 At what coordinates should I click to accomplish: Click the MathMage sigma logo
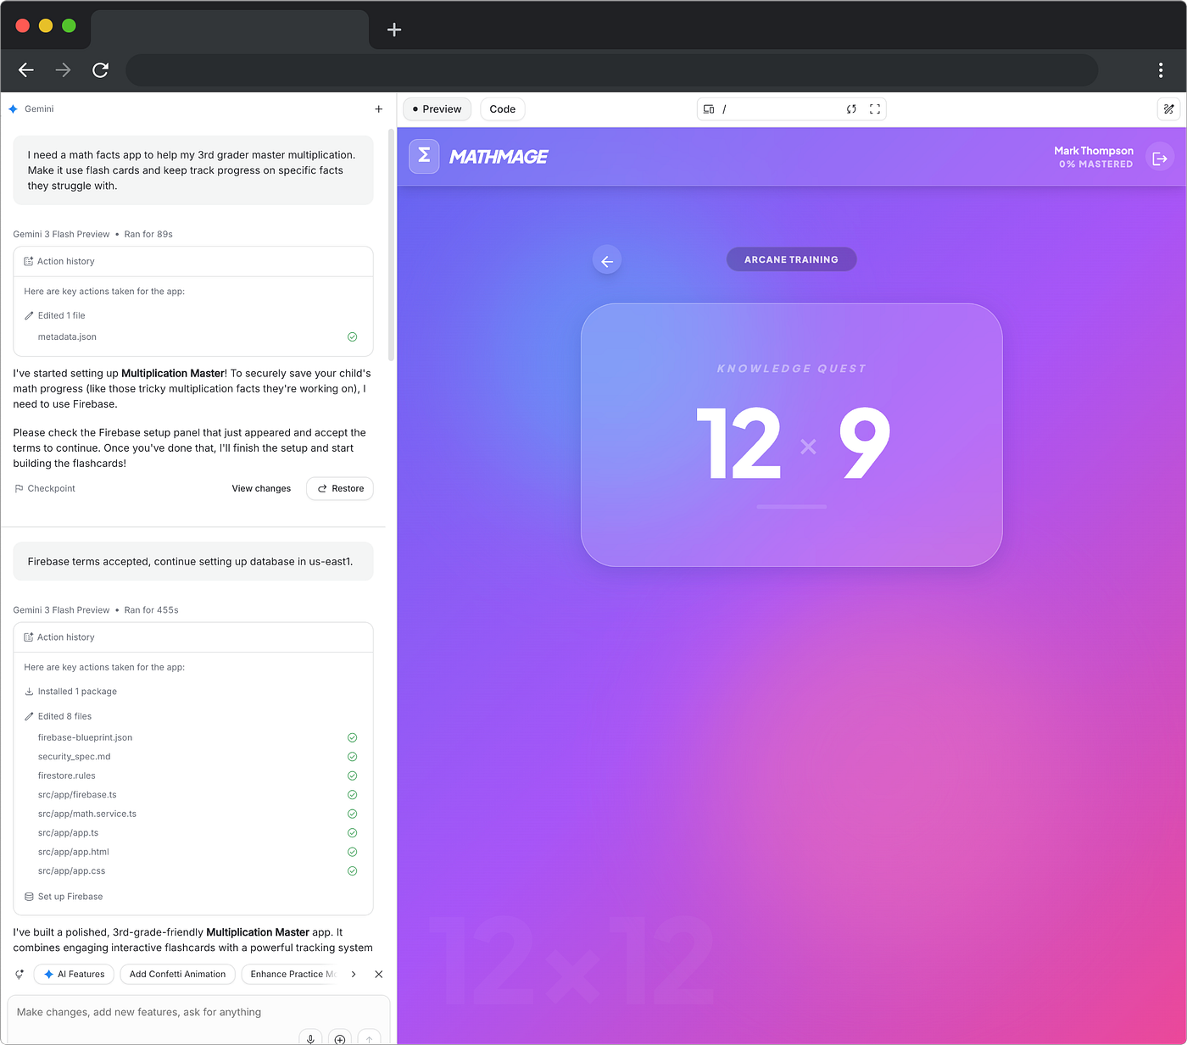(x=424, y=157)
